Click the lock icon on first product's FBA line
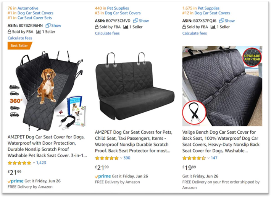271x197 pixels. [9, 32]
